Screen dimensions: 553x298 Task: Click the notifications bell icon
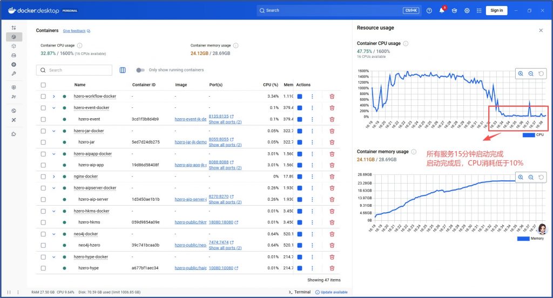[x=441, y=10]
